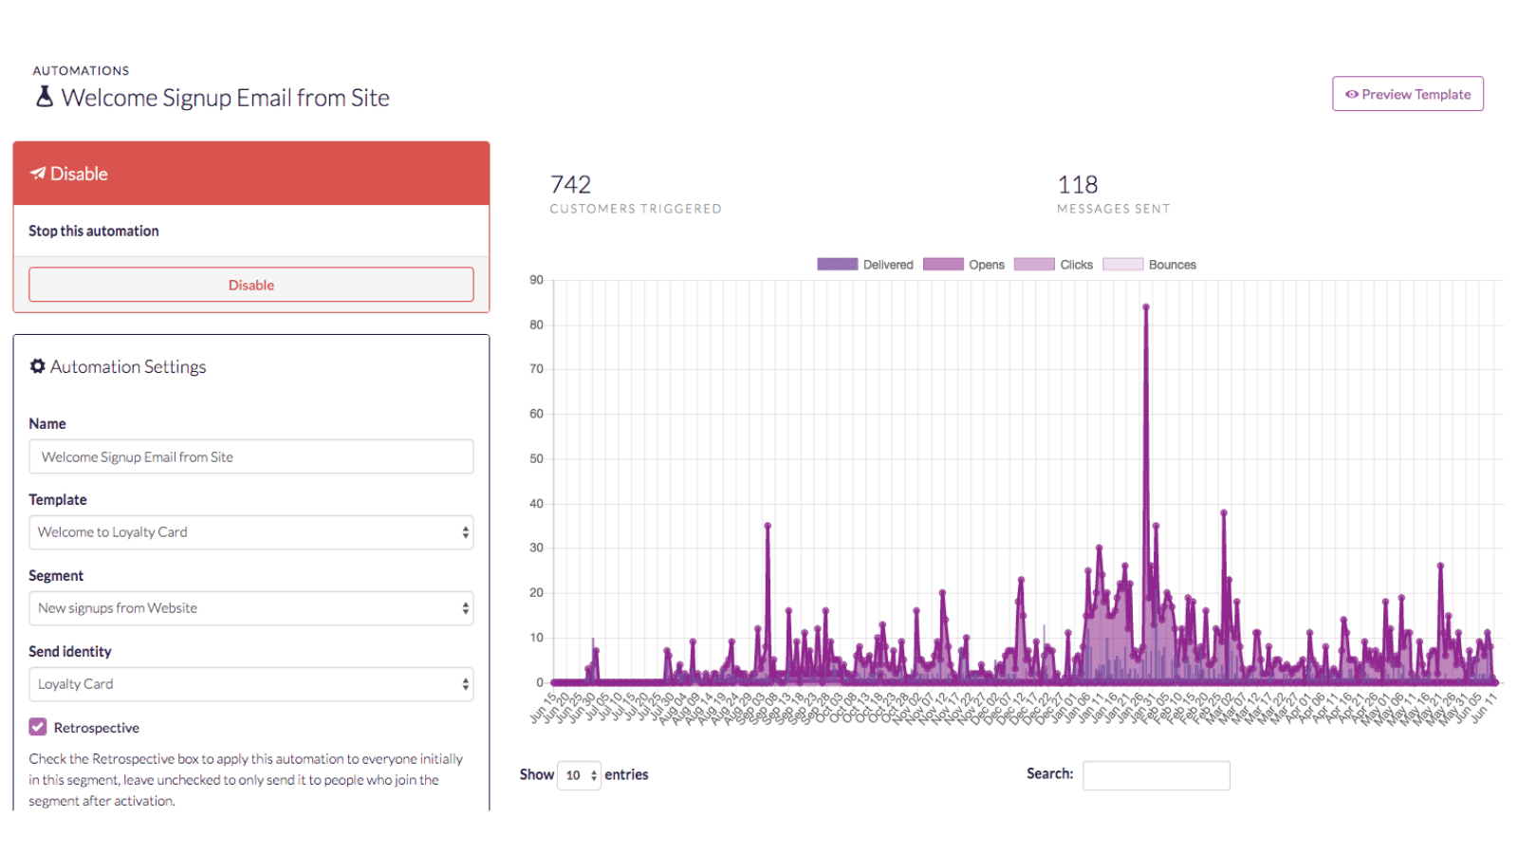Viewport: 1518px width, 854px height.
Task: Toggle the Delivered series in the legend
Action: [838, 265]
